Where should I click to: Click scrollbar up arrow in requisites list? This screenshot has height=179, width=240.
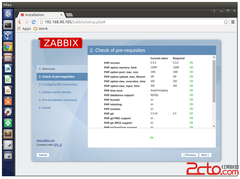point(214,57)
